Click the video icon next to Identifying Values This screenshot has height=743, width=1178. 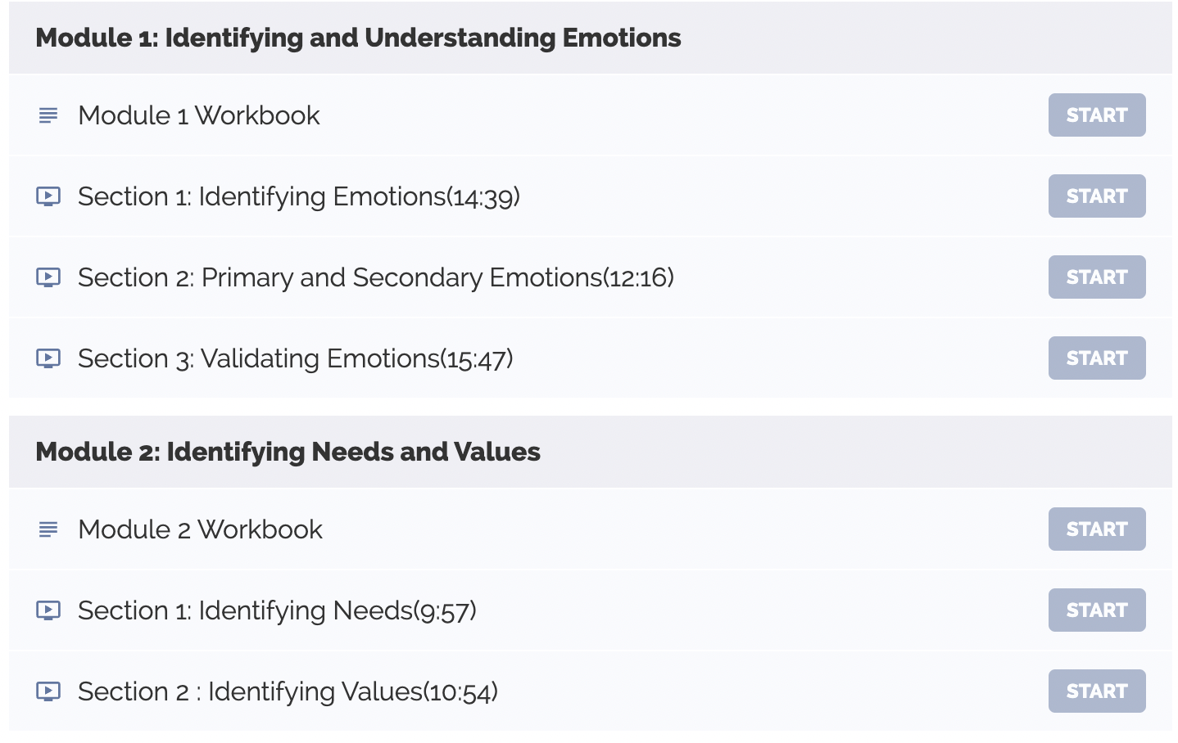click(48, 691)
